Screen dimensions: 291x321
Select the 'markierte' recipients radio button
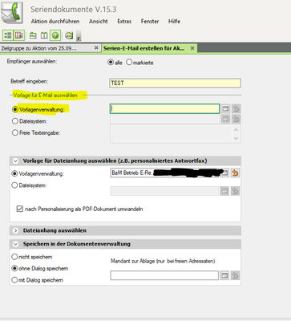pos(129,63)
